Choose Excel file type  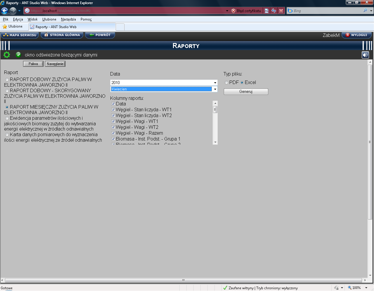coord(242,83)
